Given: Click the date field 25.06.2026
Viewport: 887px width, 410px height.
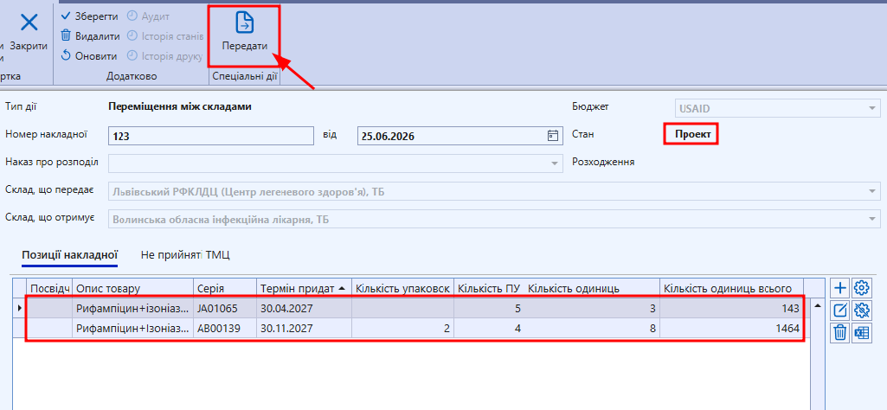Looking at the screenshot, I should 460,136.
